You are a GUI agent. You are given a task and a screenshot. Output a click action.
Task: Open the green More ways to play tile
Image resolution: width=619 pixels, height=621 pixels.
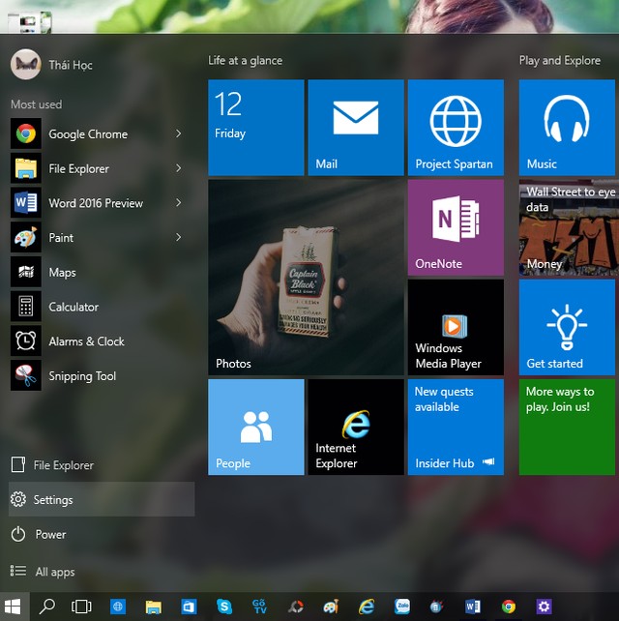pyautogui.click(x=567, y=427)
